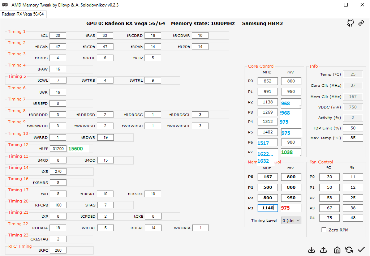The width and height of the screenshot is (370, 256).
Task: Edit the tCWL value
Action: (x=58, y=80)
